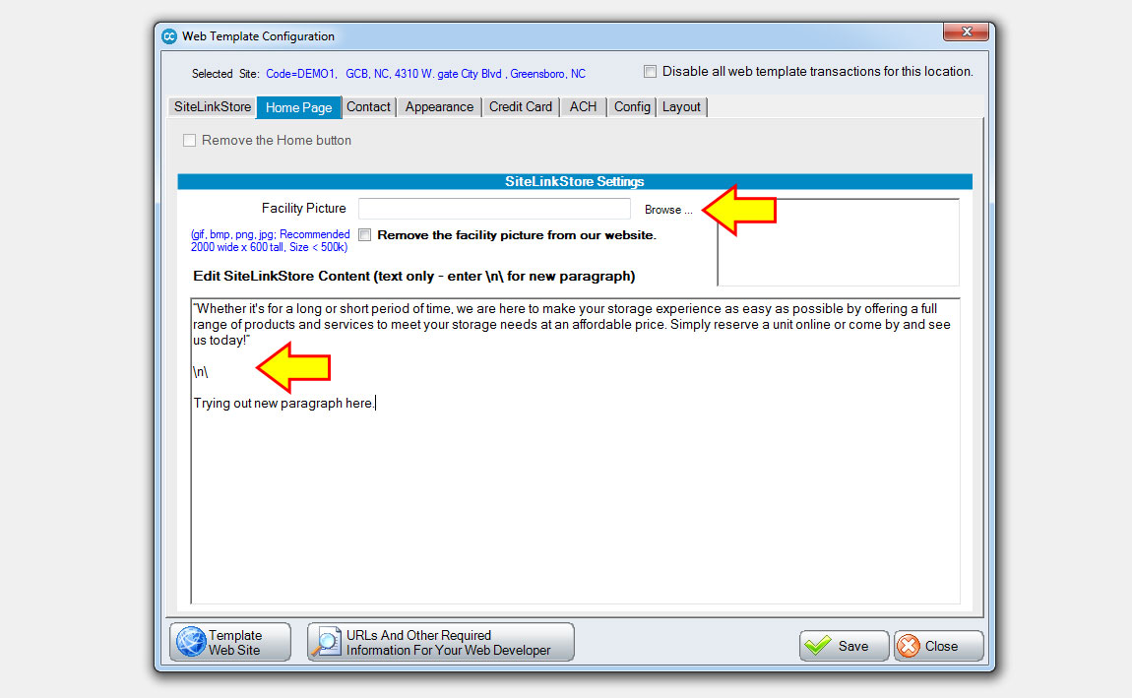
Task: Click URLs And Other Required Information button
Action: 440,641
